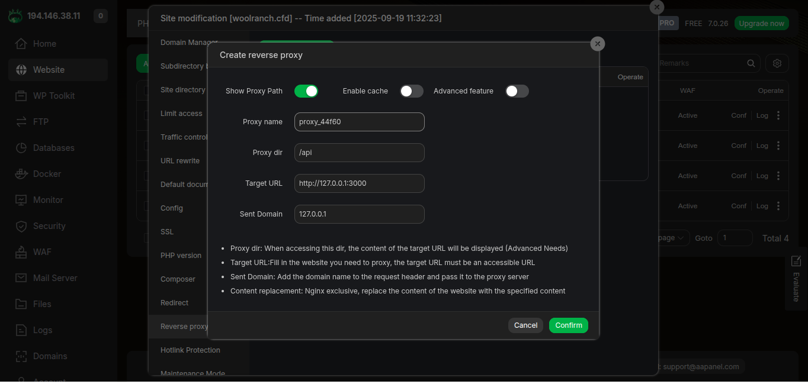Click the table settings gear icon
Viewport: 808px width, 384px height.
point(777,63)
